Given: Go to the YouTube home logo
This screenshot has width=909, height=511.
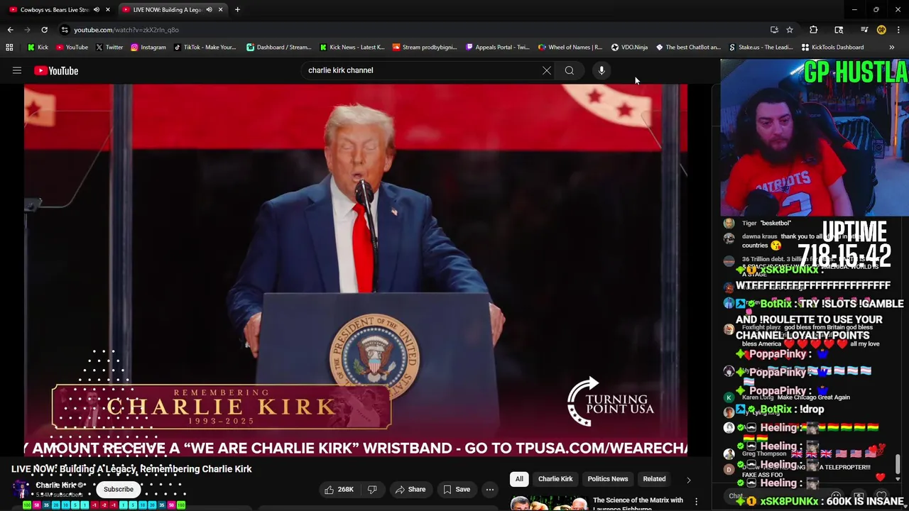Looking at the screenshot, I should point(56,70).
